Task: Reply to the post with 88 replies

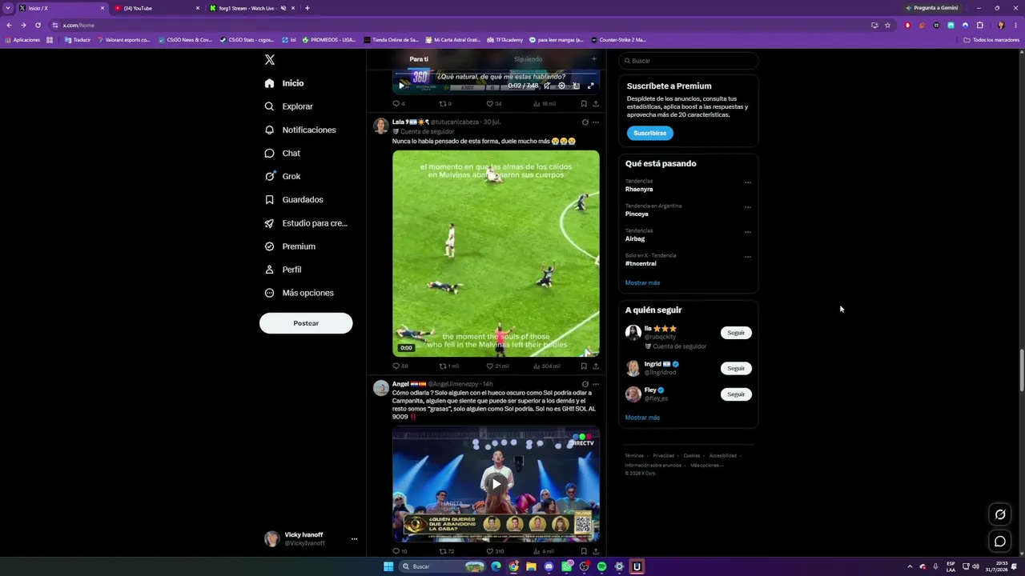Action: click(400, 366)
